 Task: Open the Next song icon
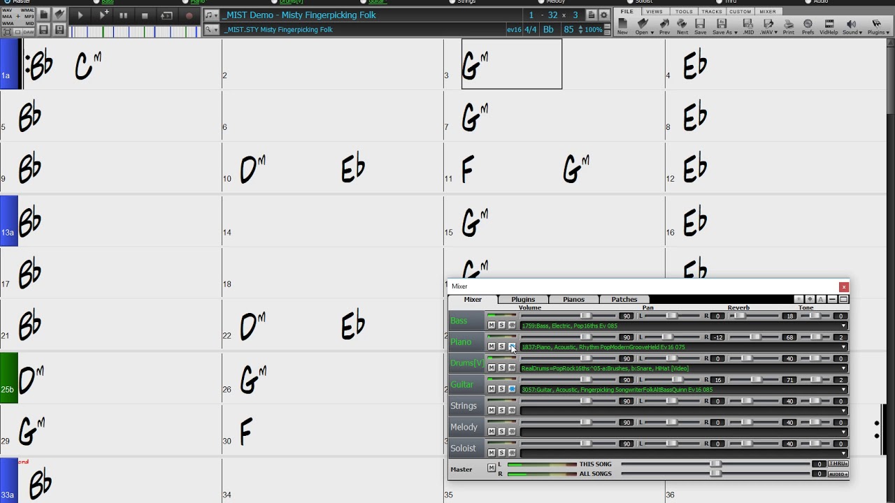(x=682, y=27)
